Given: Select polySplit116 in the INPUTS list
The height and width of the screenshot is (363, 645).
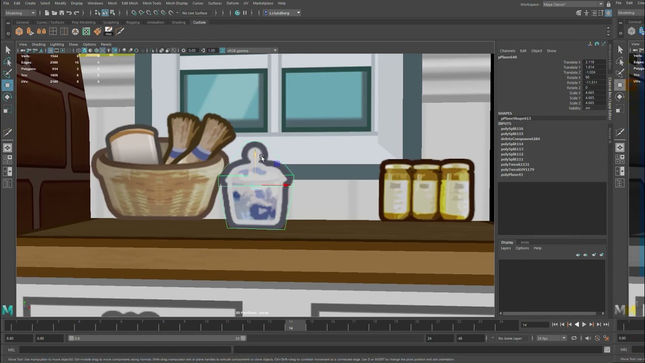Looking at the screenshot, I should click(512, 129).
